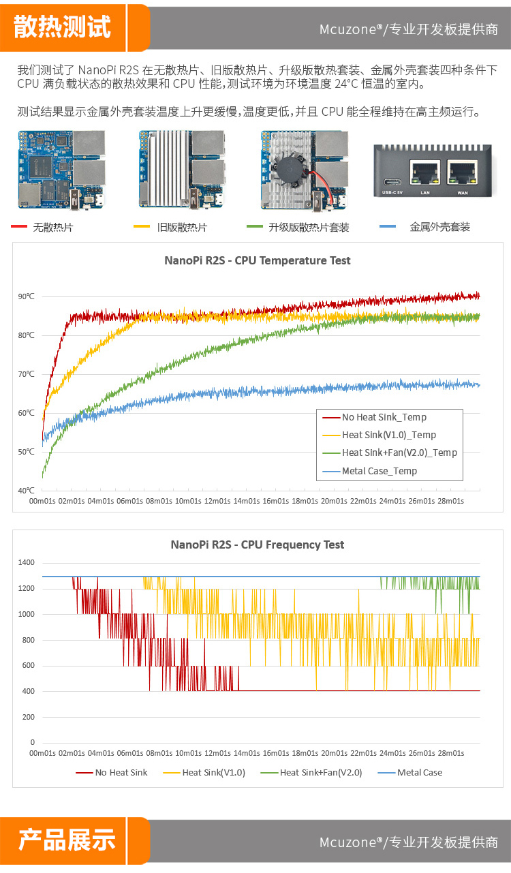Image resolution: width=511 pixels, height=873 pixels.
Task: Click the 800 frequency axis label
Action: coord(28,640)
